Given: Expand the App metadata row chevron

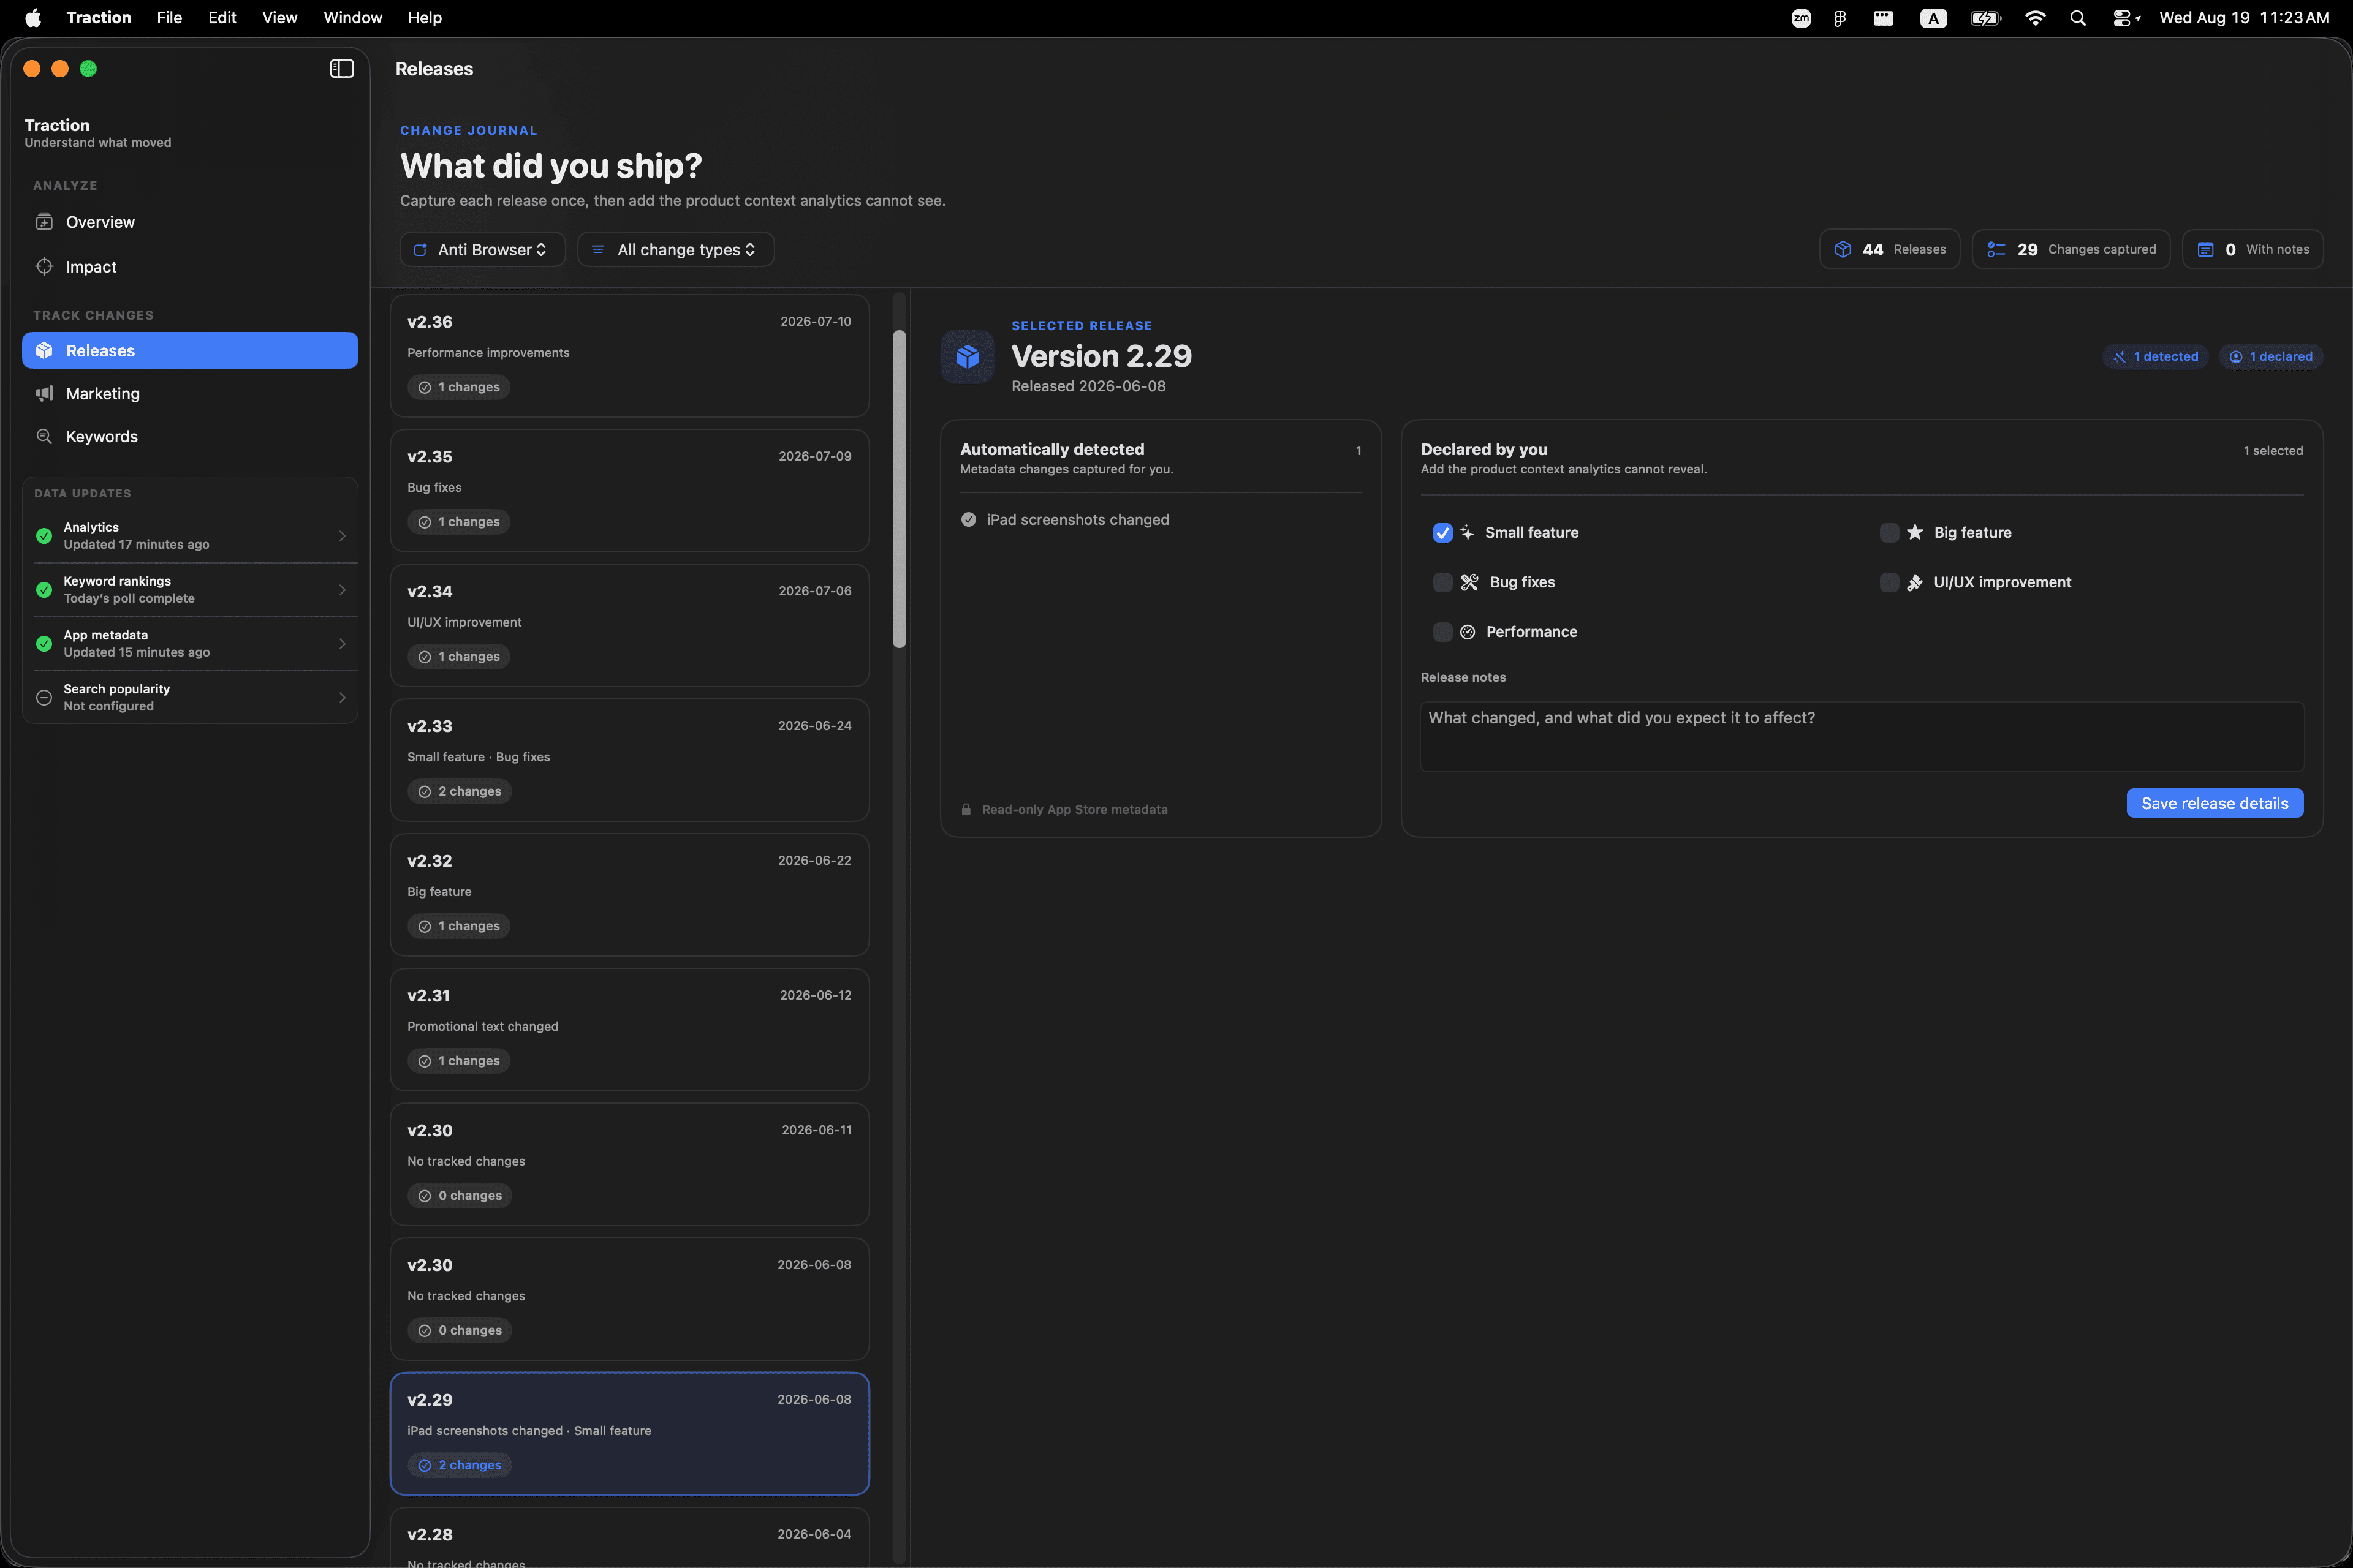Looking at the screenshot, I should pyautogui.click(x=342, y=644).
